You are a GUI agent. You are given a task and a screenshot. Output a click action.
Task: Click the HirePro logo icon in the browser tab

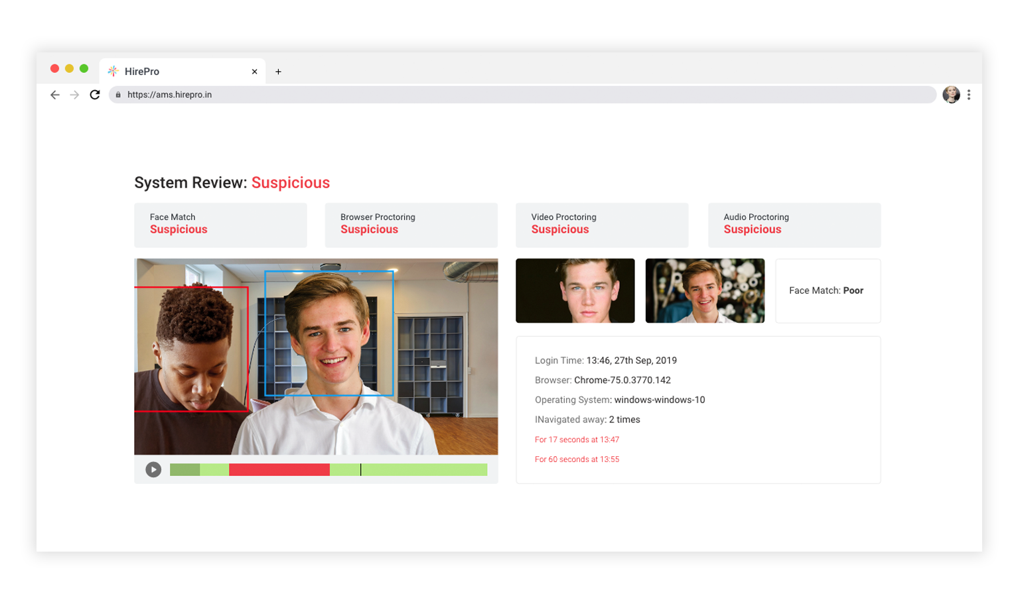coord(113,71)
